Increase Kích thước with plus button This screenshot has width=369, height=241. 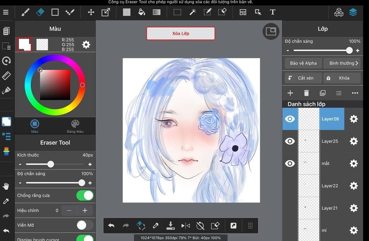(90, 164)
